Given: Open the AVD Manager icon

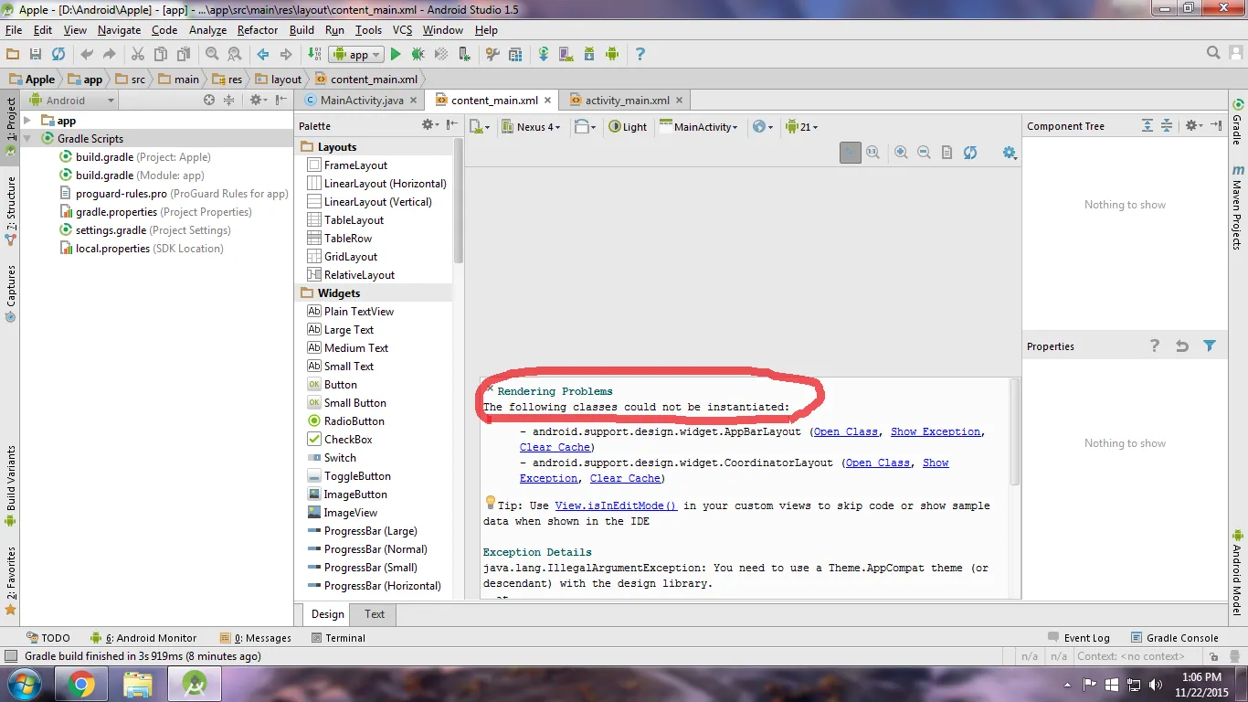Looking at the screenshot, I should 566,55.
